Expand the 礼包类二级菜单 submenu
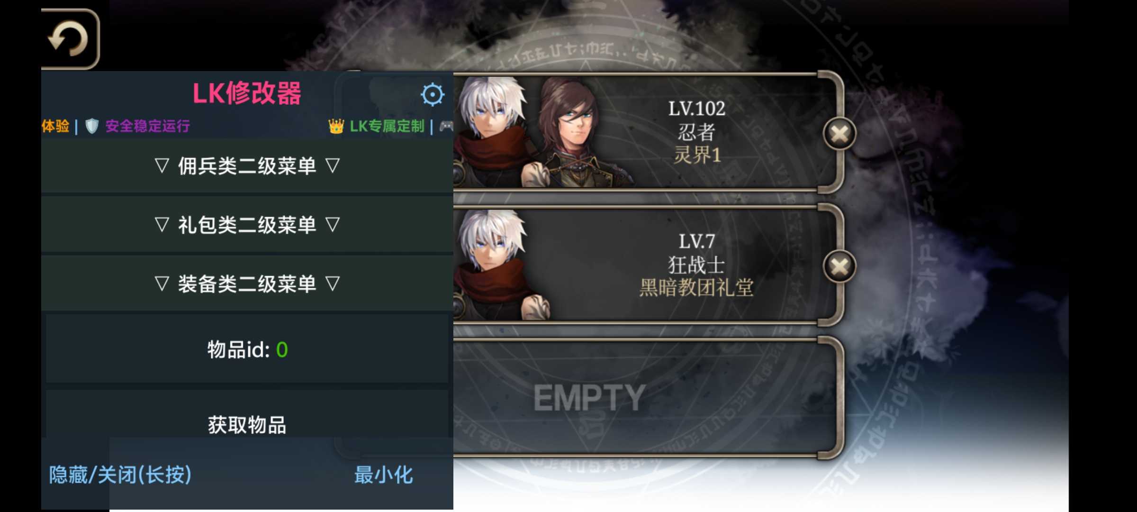 click(247, 225)
